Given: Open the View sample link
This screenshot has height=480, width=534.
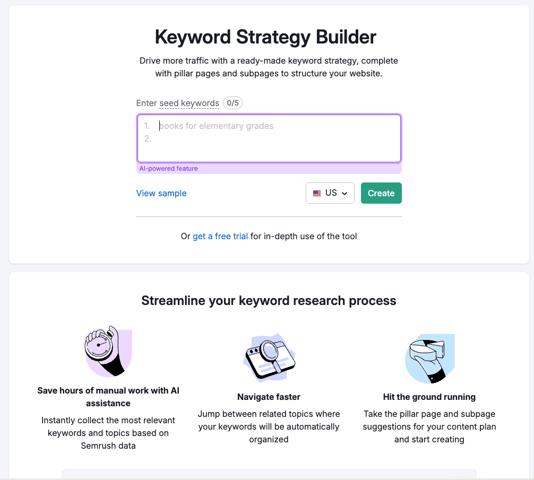Looking at the screenshot, I should tap(161, 193).
